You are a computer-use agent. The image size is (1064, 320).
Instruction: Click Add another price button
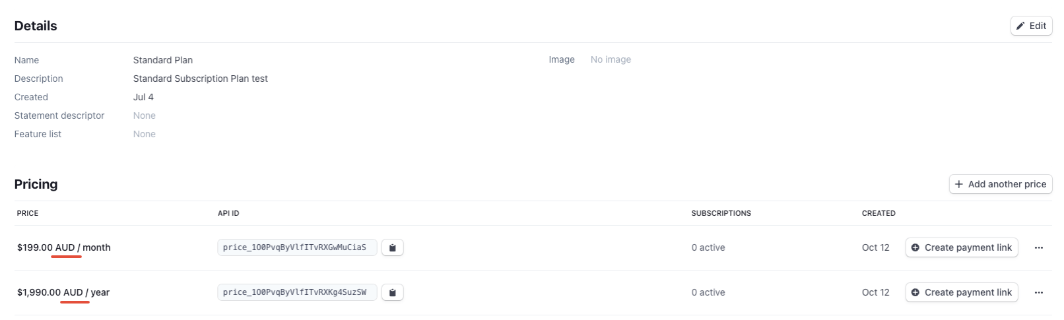tap(1001, 184)
